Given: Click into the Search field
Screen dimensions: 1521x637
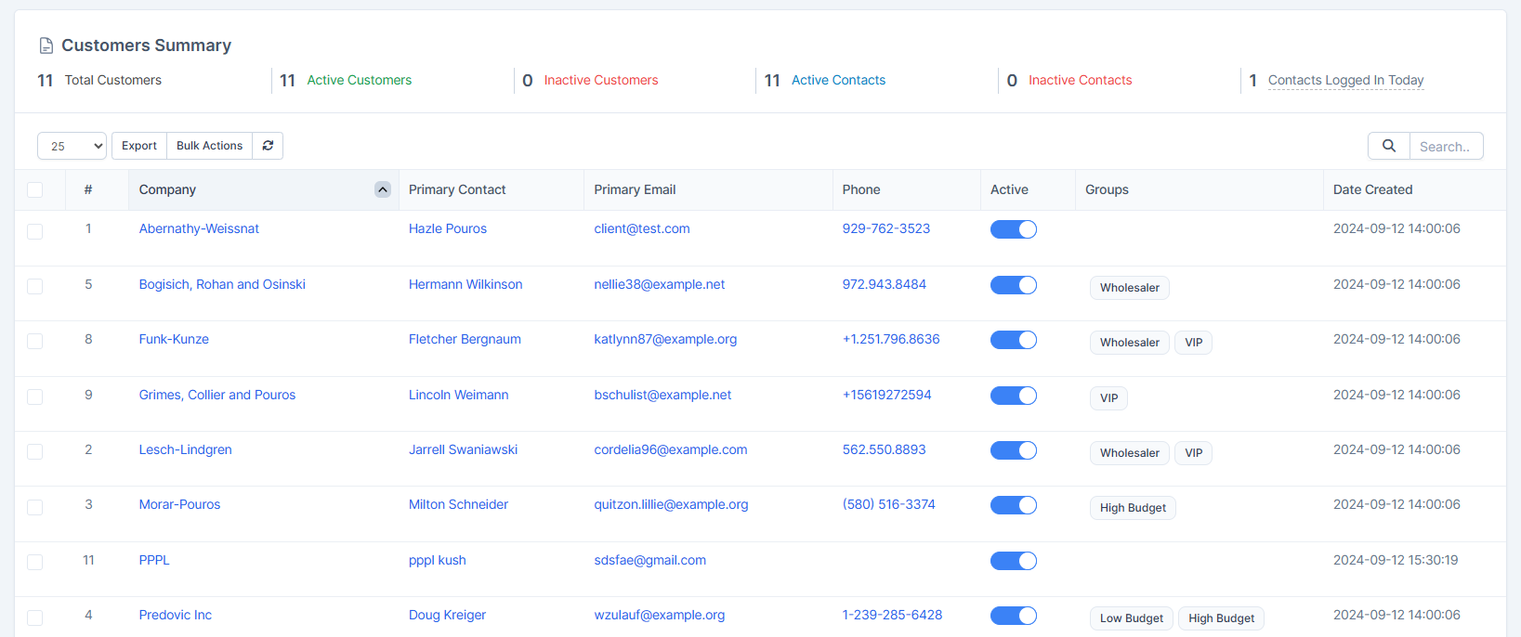Looking at the screenshot, I should [x=1446, y=146].
